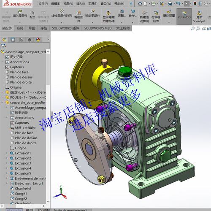211x211 pixels.
Task: Expand the Extrusion3 feature
Action: tap(7, 163)
